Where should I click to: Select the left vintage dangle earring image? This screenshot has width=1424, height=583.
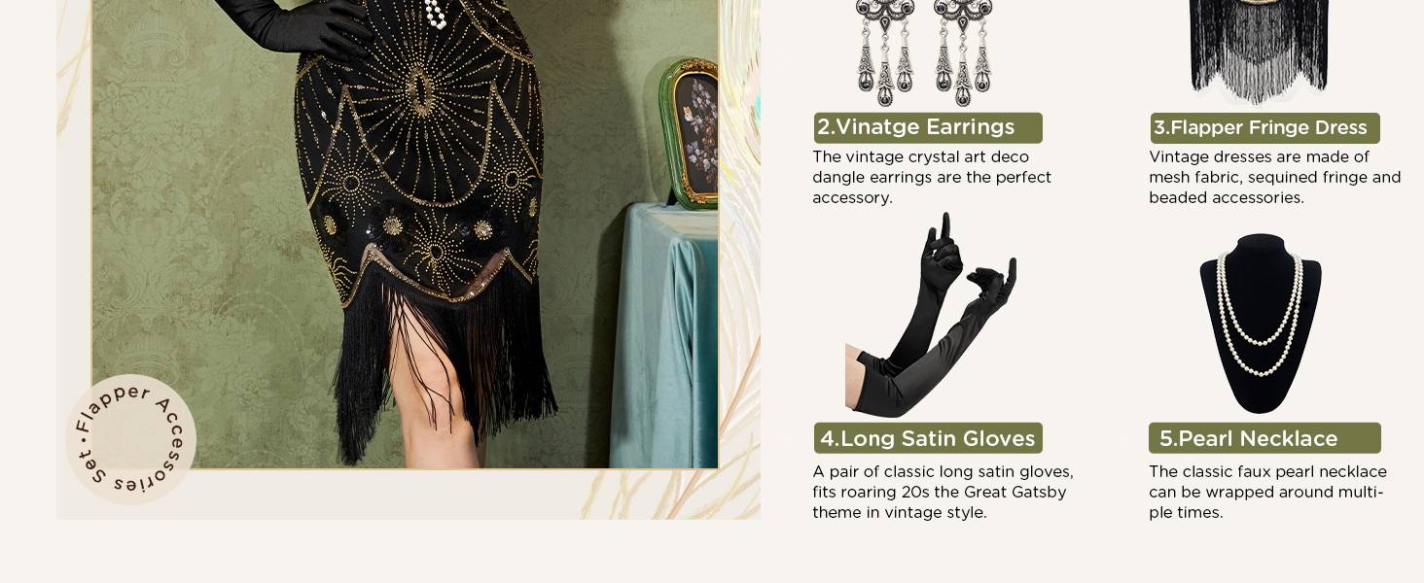coord(883,51)
